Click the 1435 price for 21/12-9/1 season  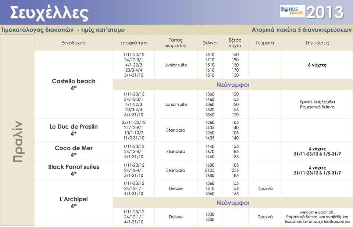210,127
